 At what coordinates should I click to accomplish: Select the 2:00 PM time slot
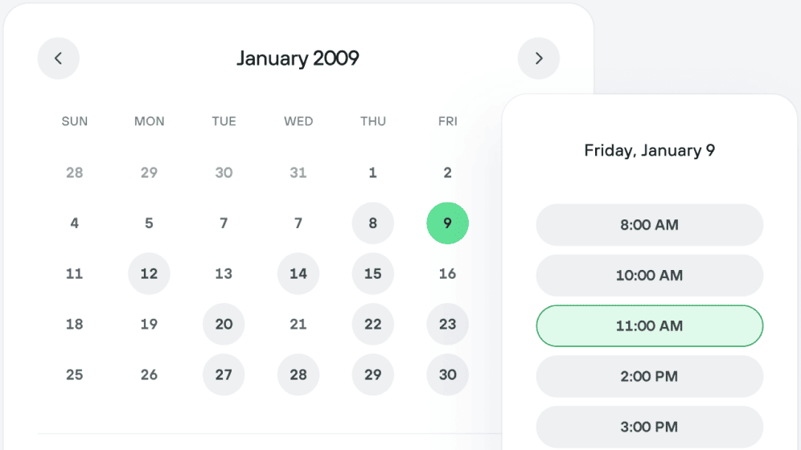(649, 376)
